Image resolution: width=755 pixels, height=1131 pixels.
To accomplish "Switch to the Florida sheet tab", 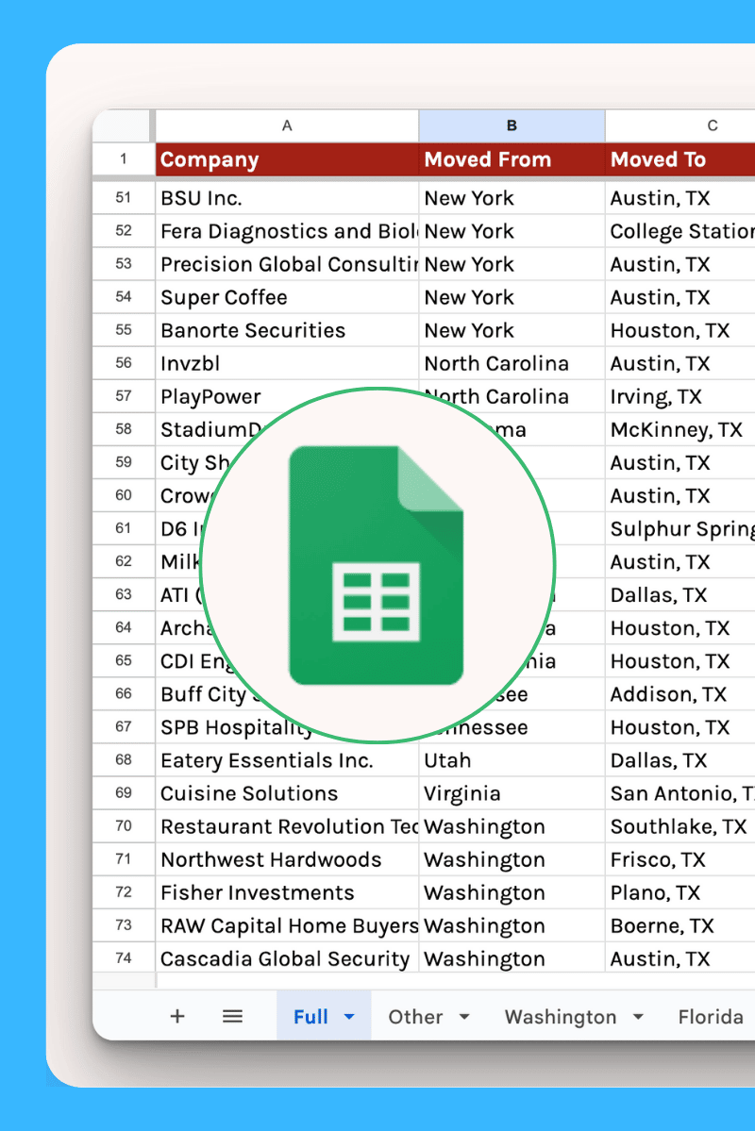I will 711,1016.
